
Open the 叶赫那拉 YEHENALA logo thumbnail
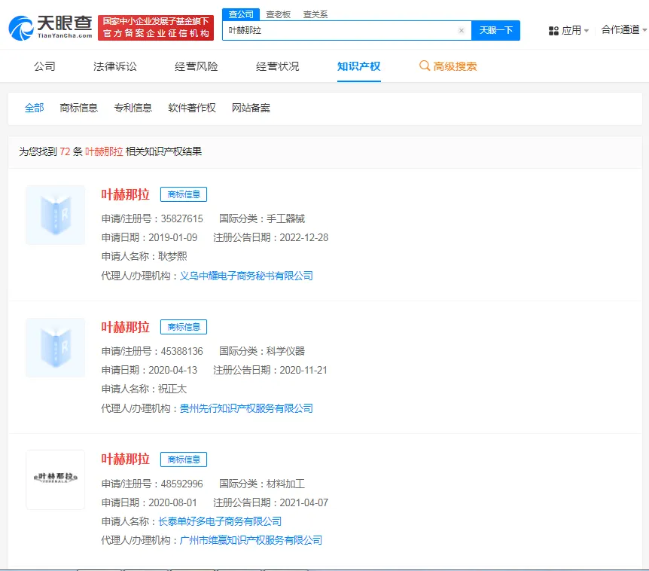pos(55,480)
